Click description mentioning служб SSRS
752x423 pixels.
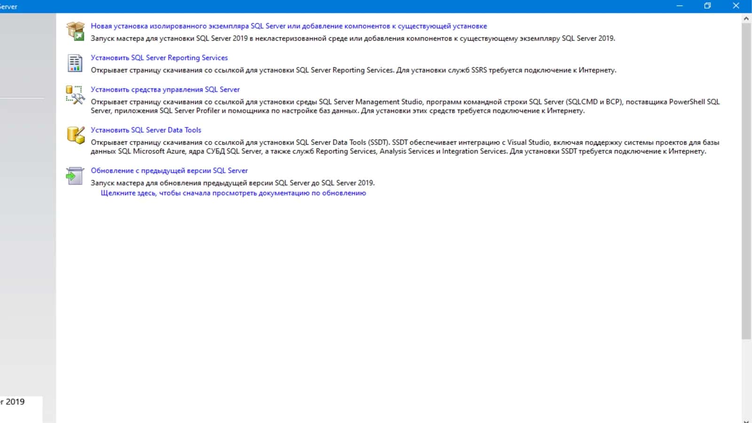[x=353, y=70]
